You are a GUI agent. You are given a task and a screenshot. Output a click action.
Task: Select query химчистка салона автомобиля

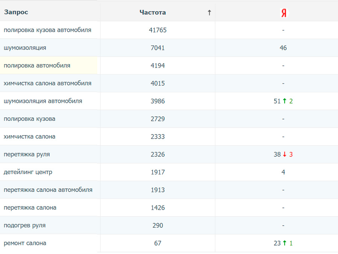click(x=47, y=83)
